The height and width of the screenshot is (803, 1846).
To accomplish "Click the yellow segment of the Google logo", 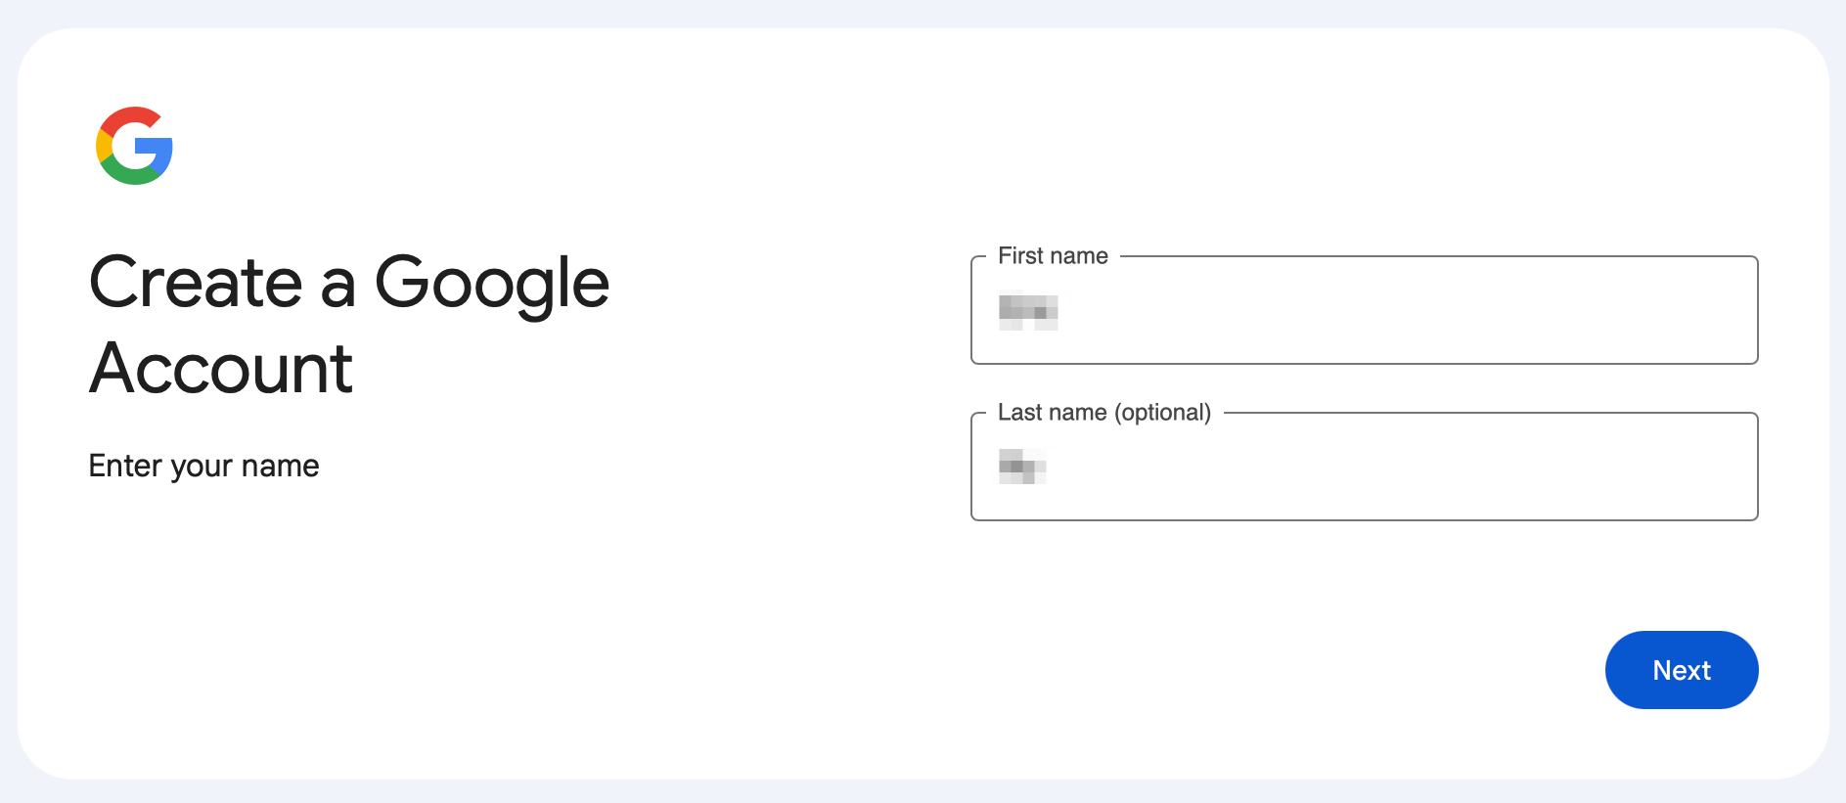I will point(103,146).
